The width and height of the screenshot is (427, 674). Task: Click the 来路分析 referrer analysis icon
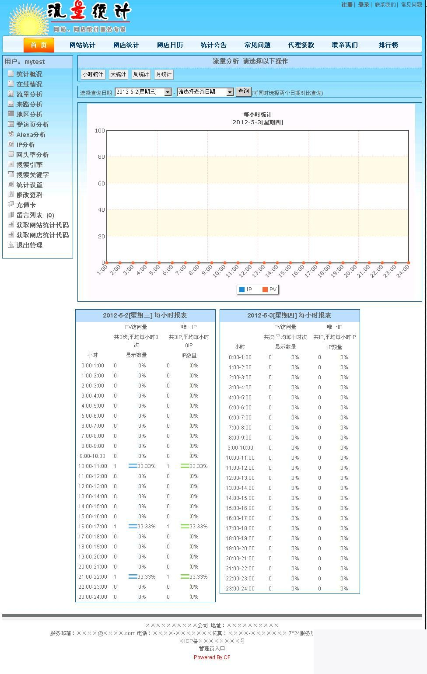pos(10,105)
